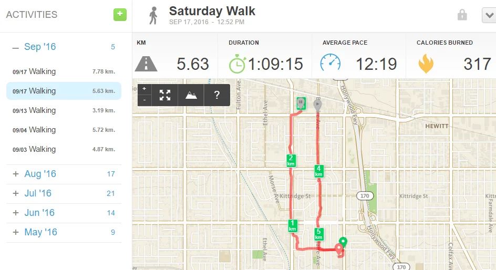
Task: Switch map to terrain view
Action: [x=191, y=95]
